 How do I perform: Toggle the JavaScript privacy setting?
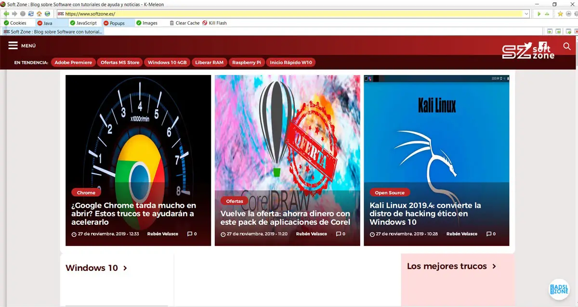[83, 23]
